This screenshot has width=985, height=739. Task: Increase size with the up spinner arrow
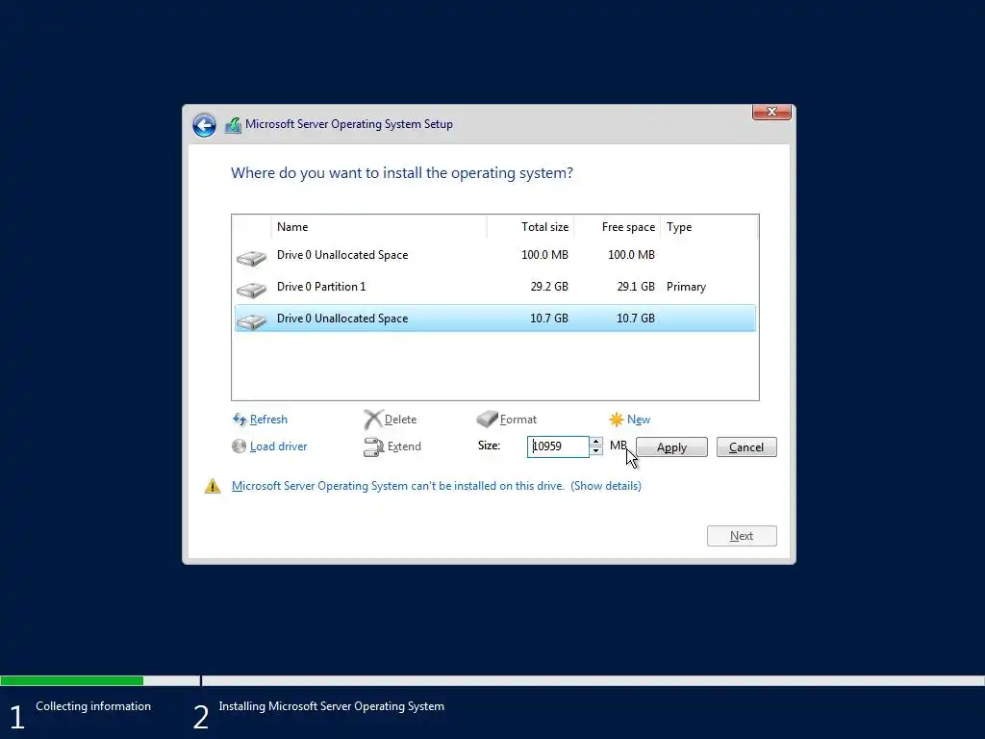596,442
